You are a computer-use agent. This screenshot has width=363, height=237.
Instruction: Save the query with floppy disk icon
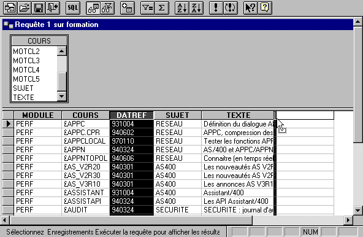(39, 7)
